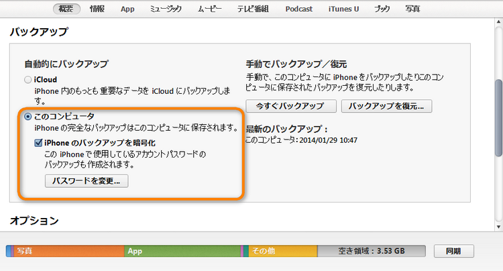Select the テレビ番組 tab
Viewport: 503px width, 271px height.
[x=253, y=9]
